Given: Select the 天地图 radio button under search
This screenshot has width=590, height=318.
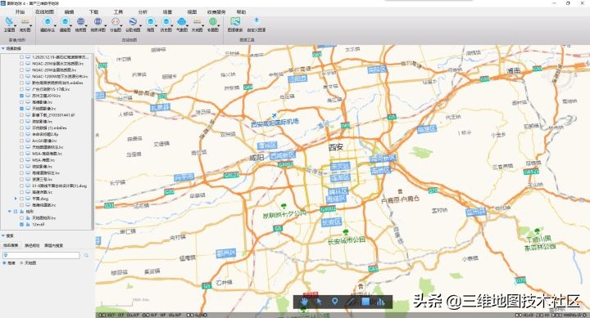Looking at the screenshot, I should pyautogui.click(x=21, y=262).
